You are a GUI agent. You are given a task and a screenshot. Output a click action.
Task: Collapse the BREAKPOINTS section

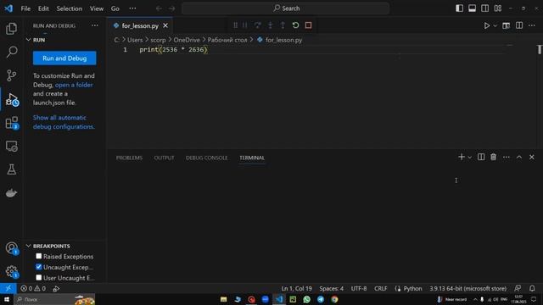point(28,246)
